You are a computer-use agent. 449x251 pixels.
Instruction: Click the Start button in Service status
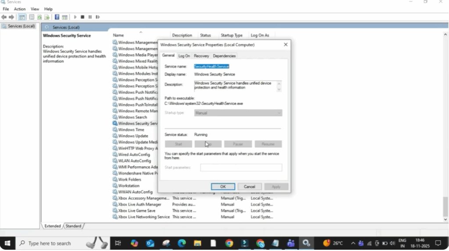(178, 144)
